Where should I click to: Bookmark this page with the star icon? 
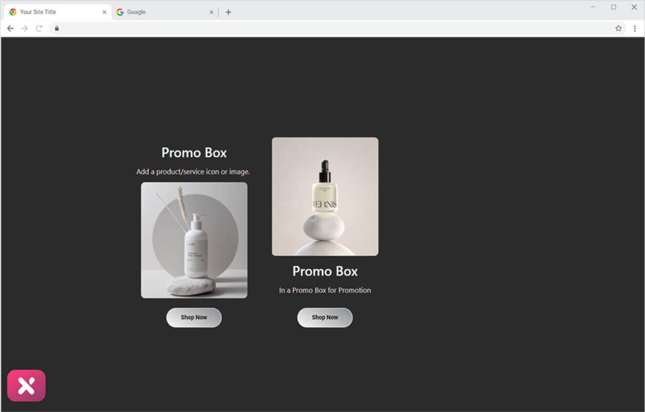[619, 28]
